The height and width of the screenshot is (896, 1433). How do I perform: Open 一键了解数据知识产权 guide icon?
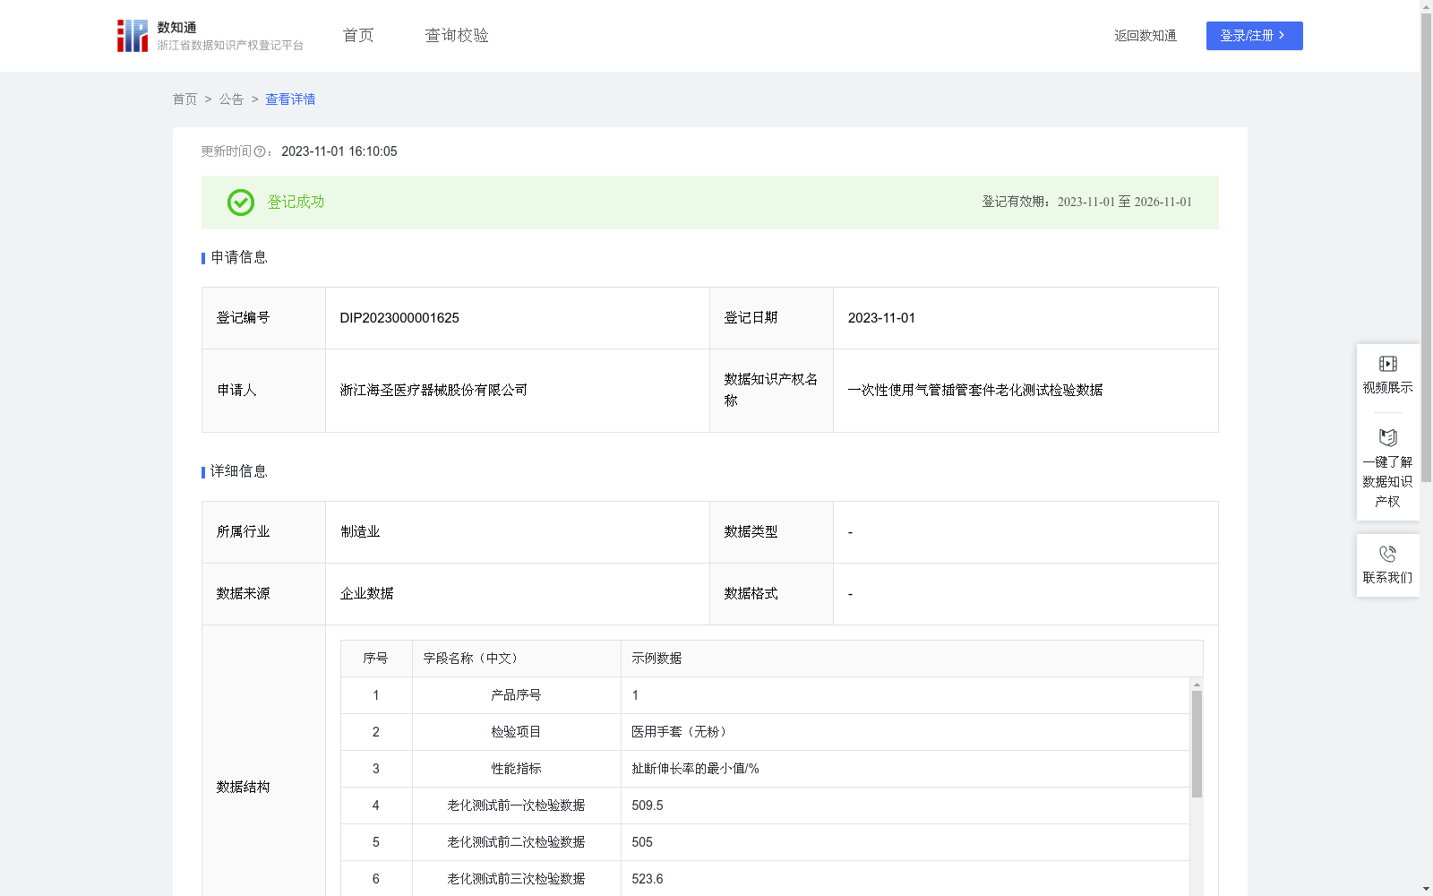1387,438
